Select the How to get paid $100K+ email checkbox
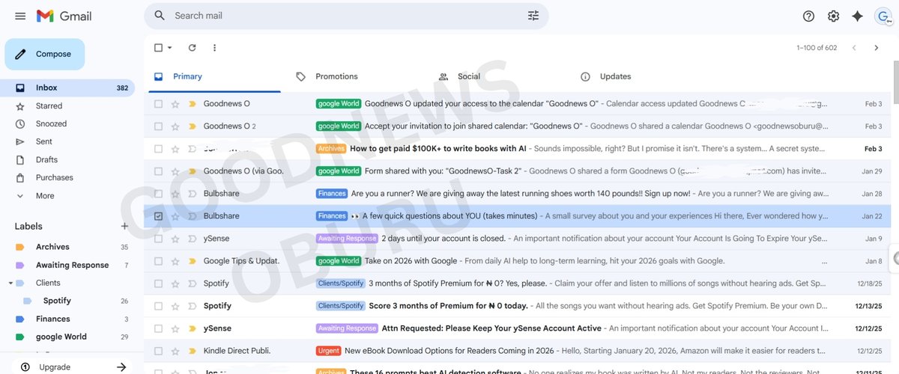The image size is (899, 374). (158, 149)
